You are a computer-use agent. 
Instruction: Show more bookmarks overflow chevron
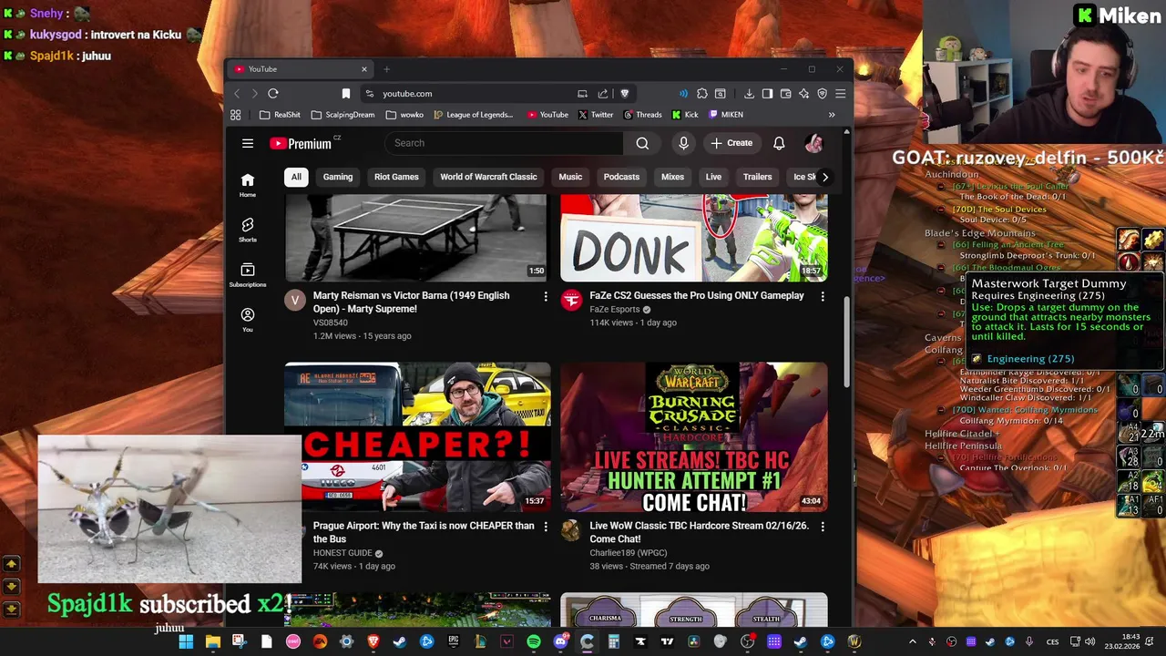(x=832, y=115)
